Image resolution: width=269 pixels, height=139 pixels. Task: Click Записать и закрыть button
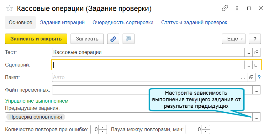click(x=36, y=39)
